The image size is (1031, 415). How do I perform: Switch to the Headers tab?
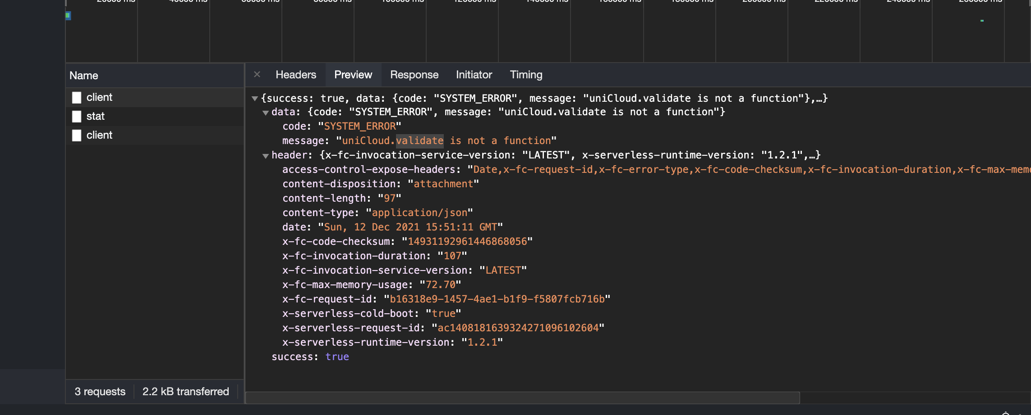click(x=296, y=75)
